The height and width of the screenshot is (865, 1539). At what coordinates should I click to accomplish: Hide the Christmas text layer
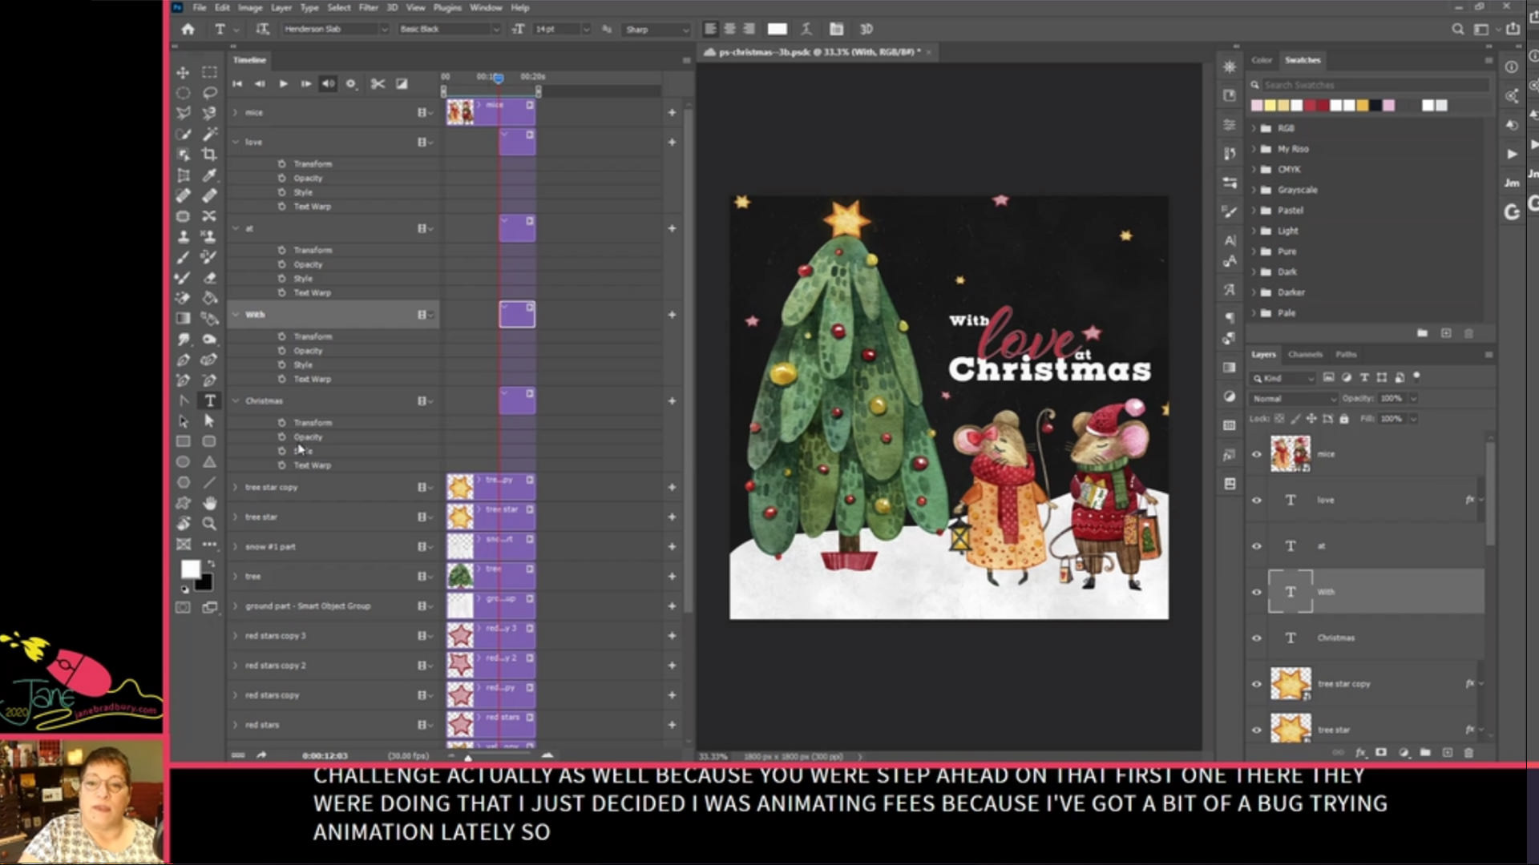[1257, 638]
